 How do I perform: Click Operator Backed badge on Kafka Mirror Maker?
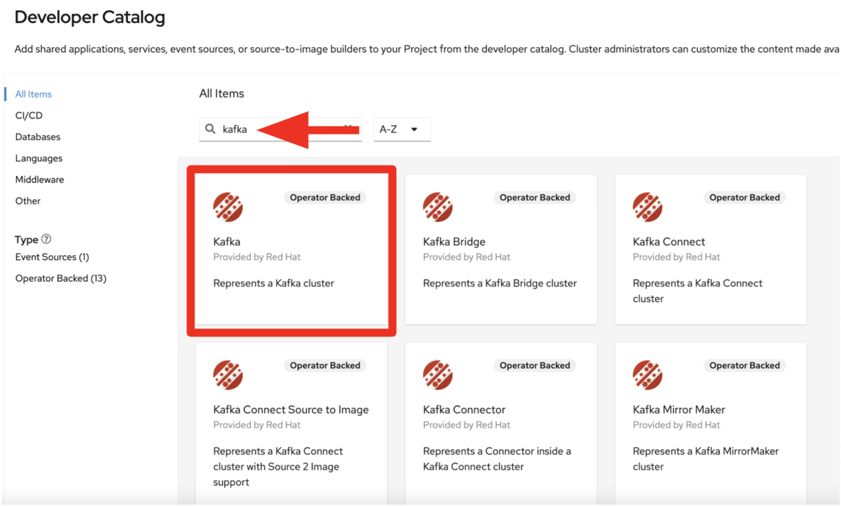[x=744, y=366]
